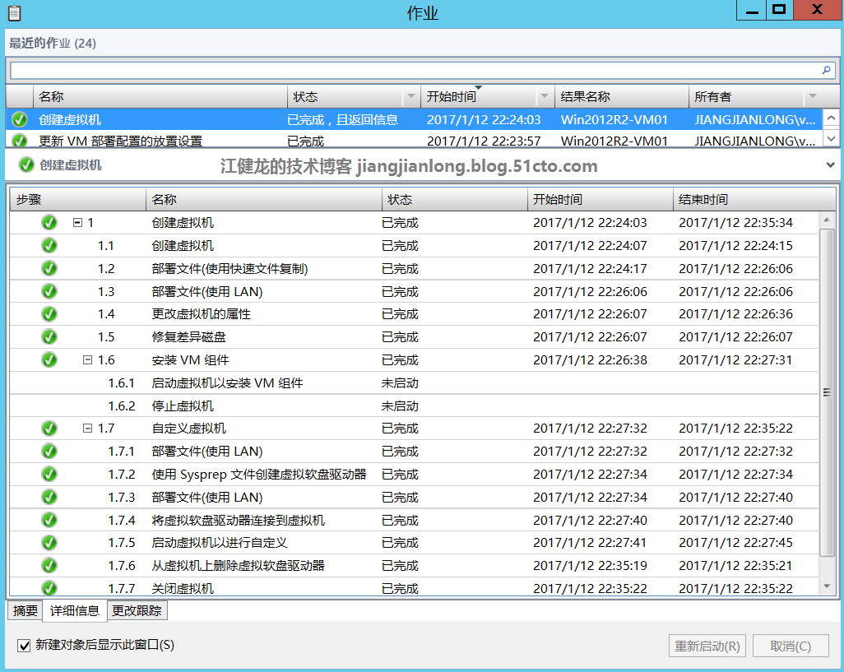844x672 pixels.
Task: Collapse step 1.6 安装 VM 组件
Action: (87, 359)
